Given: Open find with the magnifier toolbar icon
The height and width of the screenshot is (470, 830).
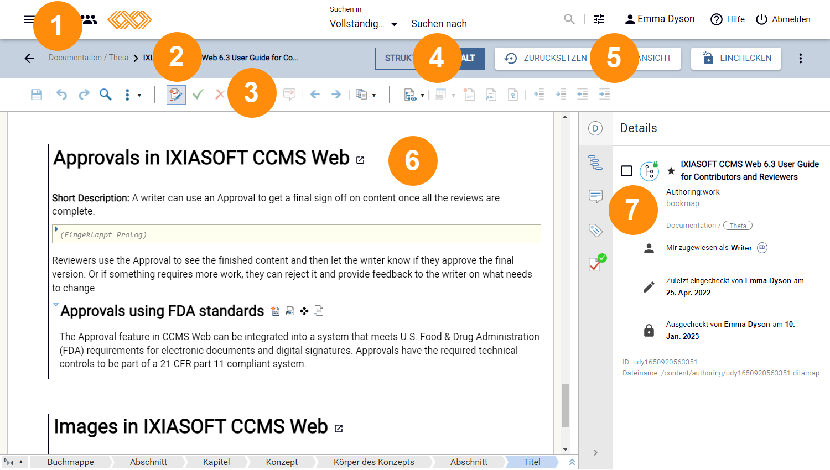Looking at the screenshot, I should [x=105, y=95].
